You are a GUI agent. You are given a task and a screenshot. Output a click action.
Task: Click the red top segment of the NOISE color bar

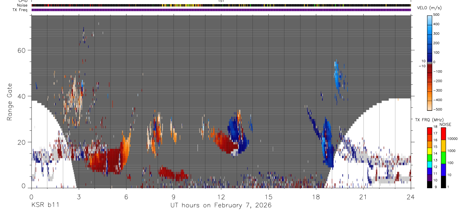point(444,134)
